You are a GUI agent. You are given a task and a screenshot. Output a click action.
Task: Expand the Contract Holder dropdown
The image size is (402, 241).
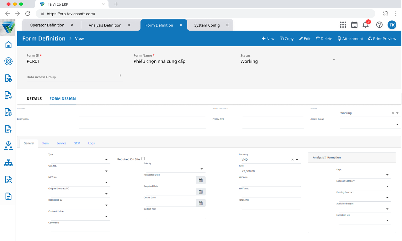(x=106, y=217)
